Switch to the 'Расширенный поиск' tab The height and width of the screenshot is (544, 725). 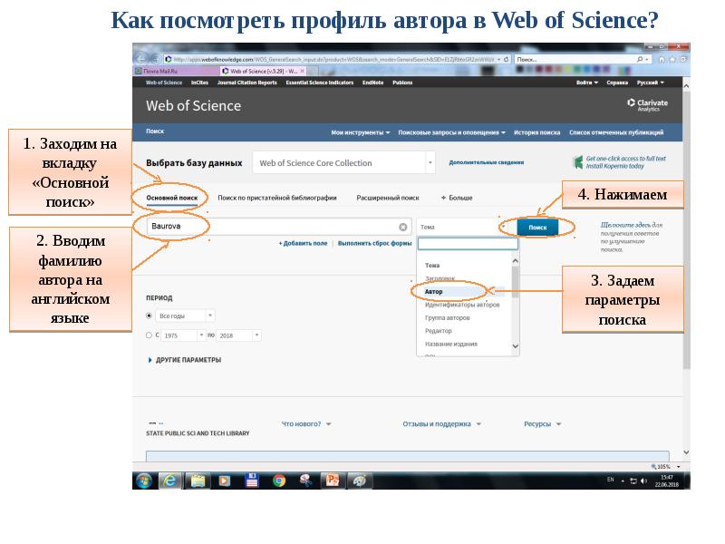(387, 197)
